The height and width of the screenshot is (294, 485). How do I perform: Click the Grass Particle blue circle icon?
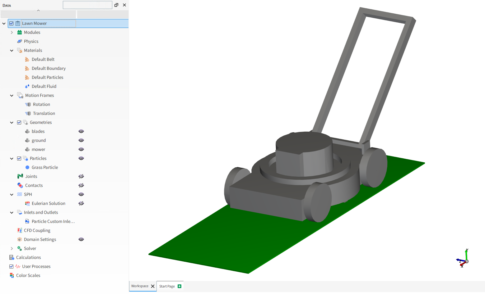27,167
